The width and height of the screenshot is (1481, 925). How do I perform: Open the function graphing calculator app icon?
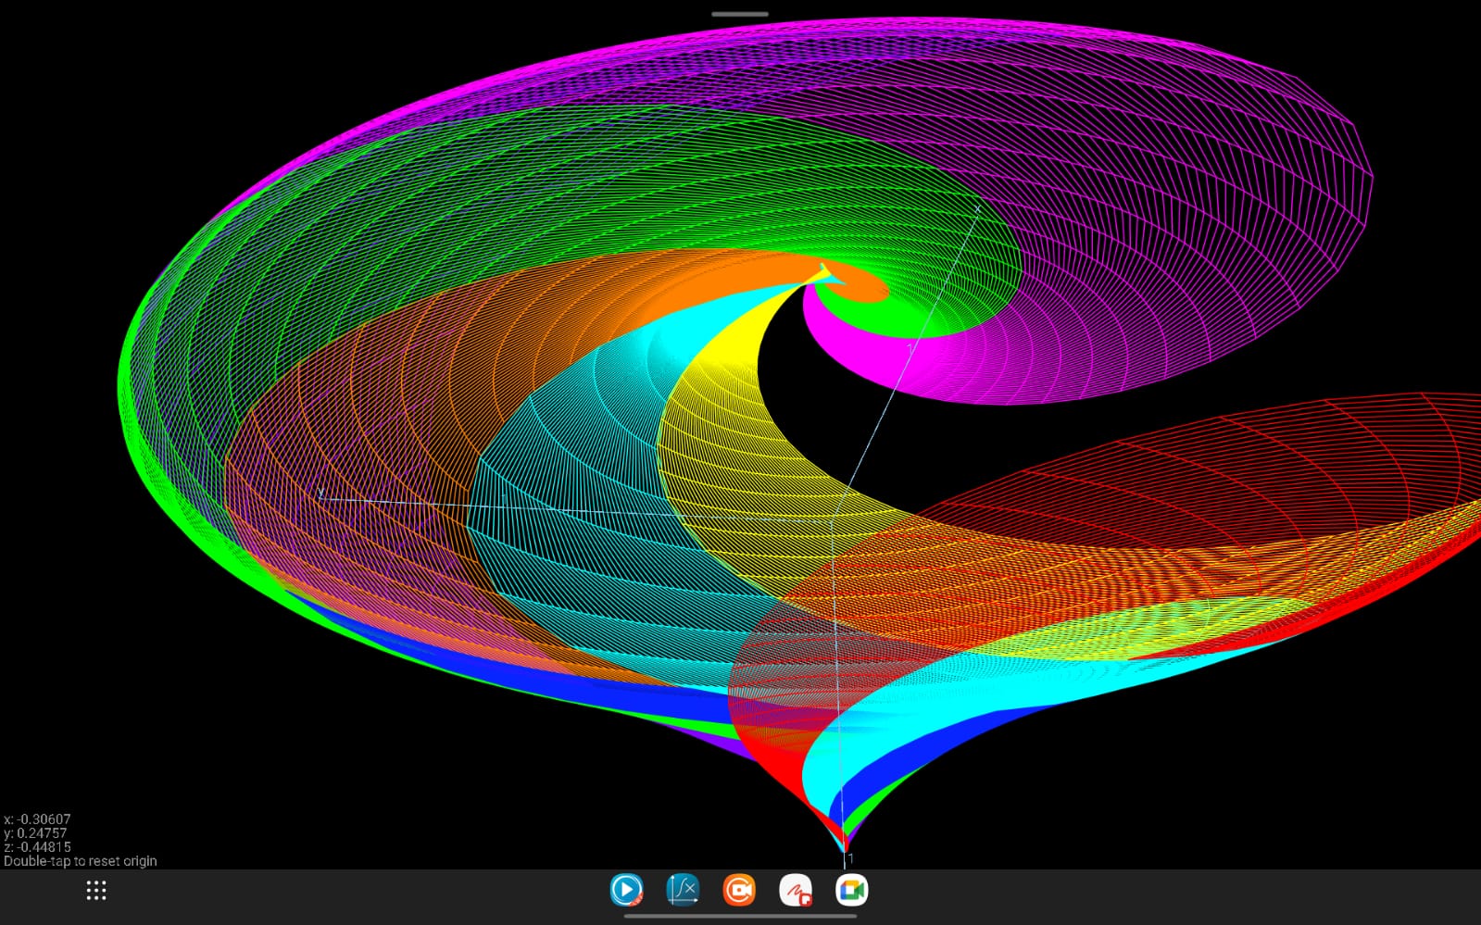tap(683, 891)
